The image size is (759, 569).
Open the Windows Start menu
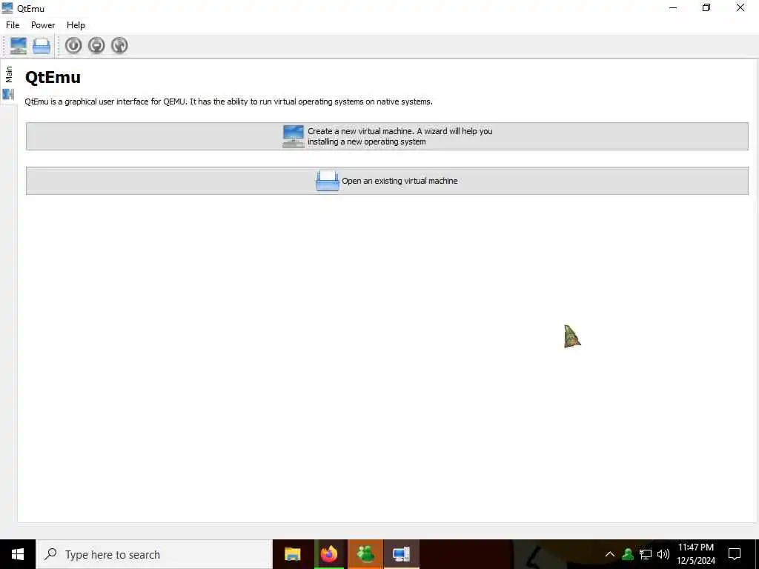(x=18, y=554)
